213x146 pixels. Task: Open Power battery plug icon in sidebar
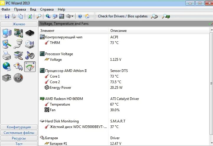(x=18, y=67)
